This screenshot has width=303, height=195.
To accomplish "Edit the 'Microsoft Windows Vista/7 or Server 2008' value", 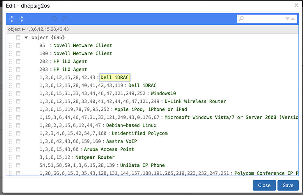I will pos(231,117).
